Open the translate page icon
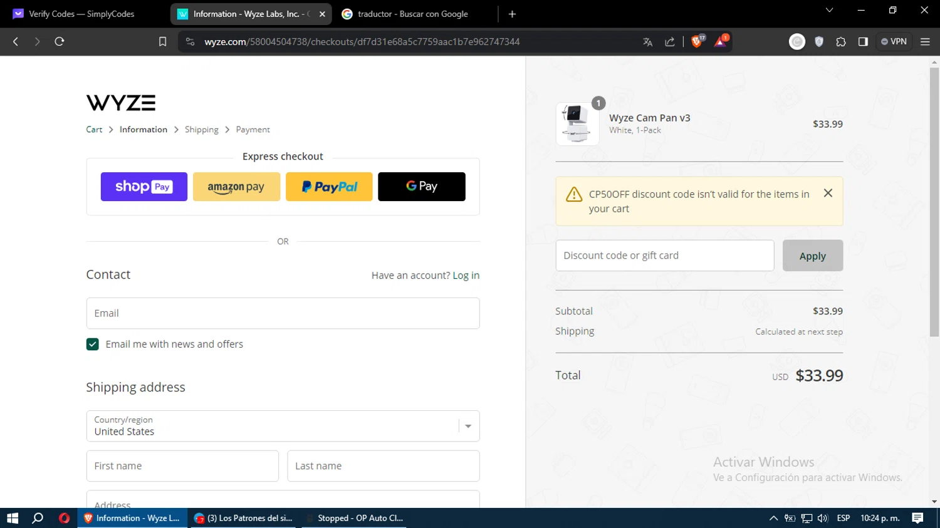The image size is (940, 528). pos(648,42)
